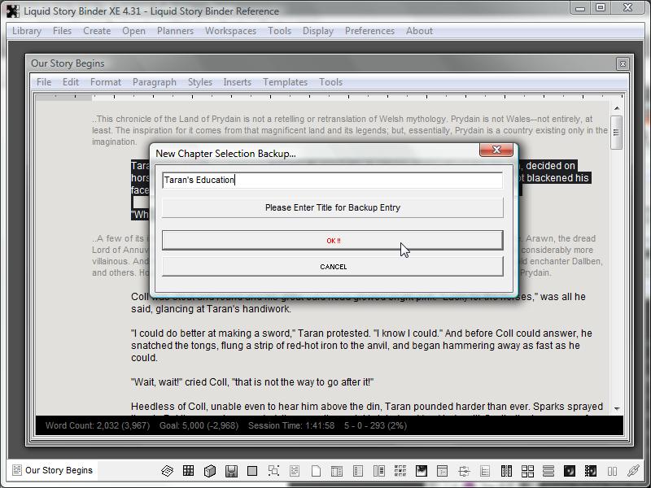Open the Styles menu in document window
Screen dimensions: 651x488
tap(200, 82)
